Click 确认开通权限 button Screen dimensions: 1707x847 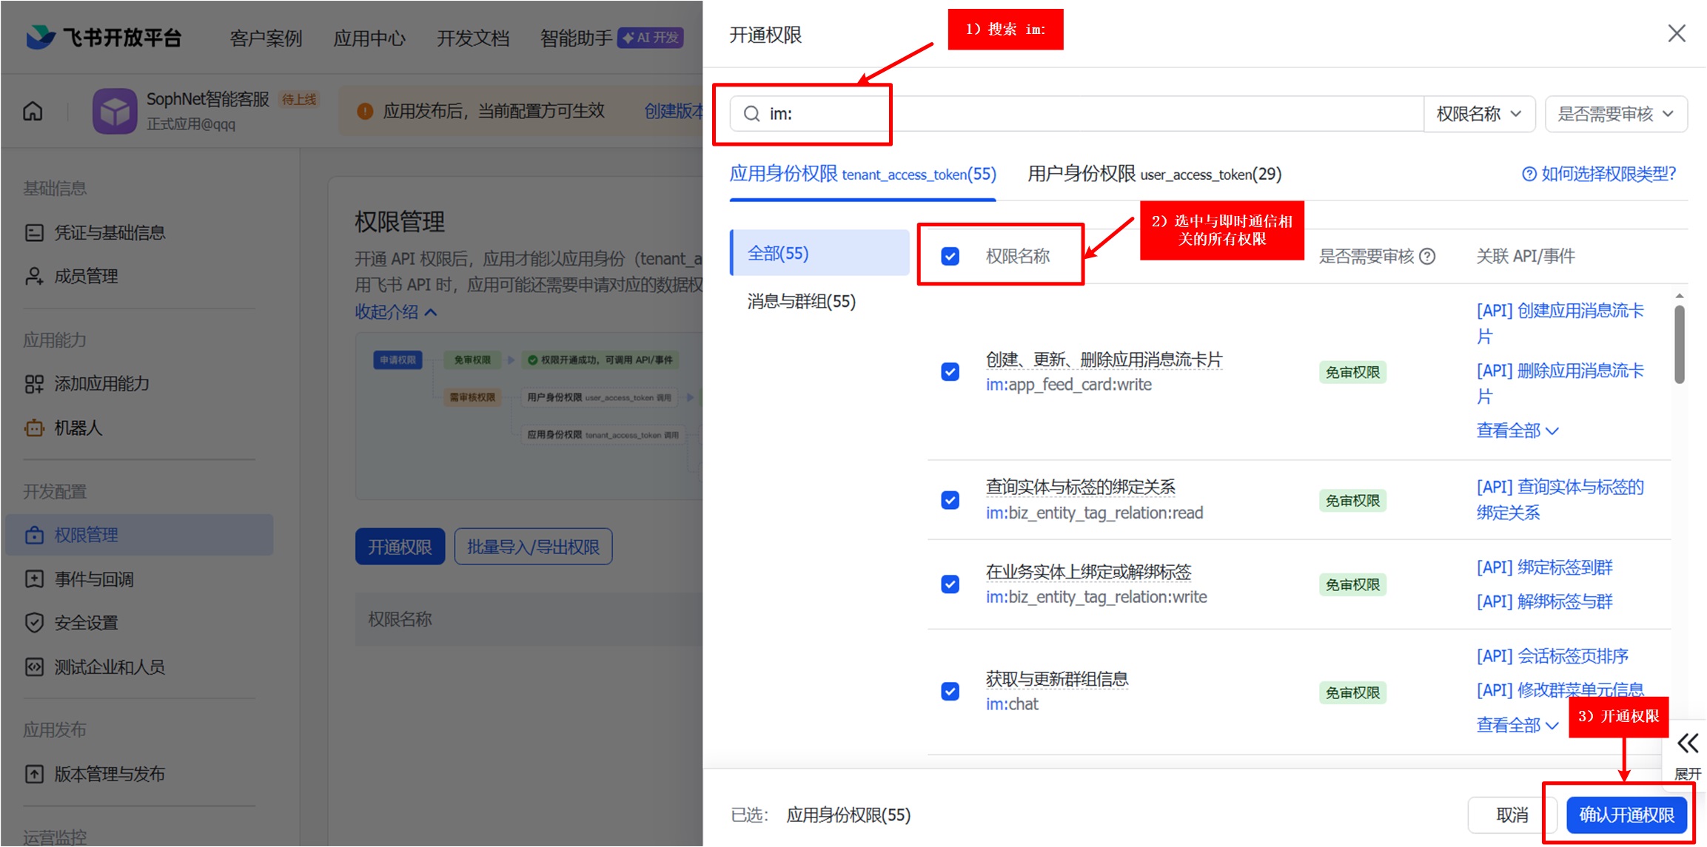(x=1626, y=814)
